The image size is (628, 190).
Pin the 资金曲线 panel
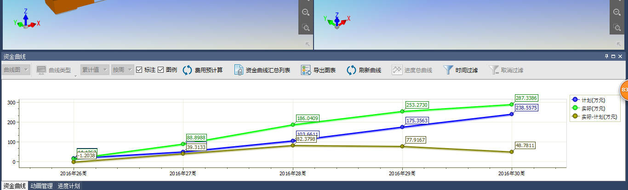[606, 57]
